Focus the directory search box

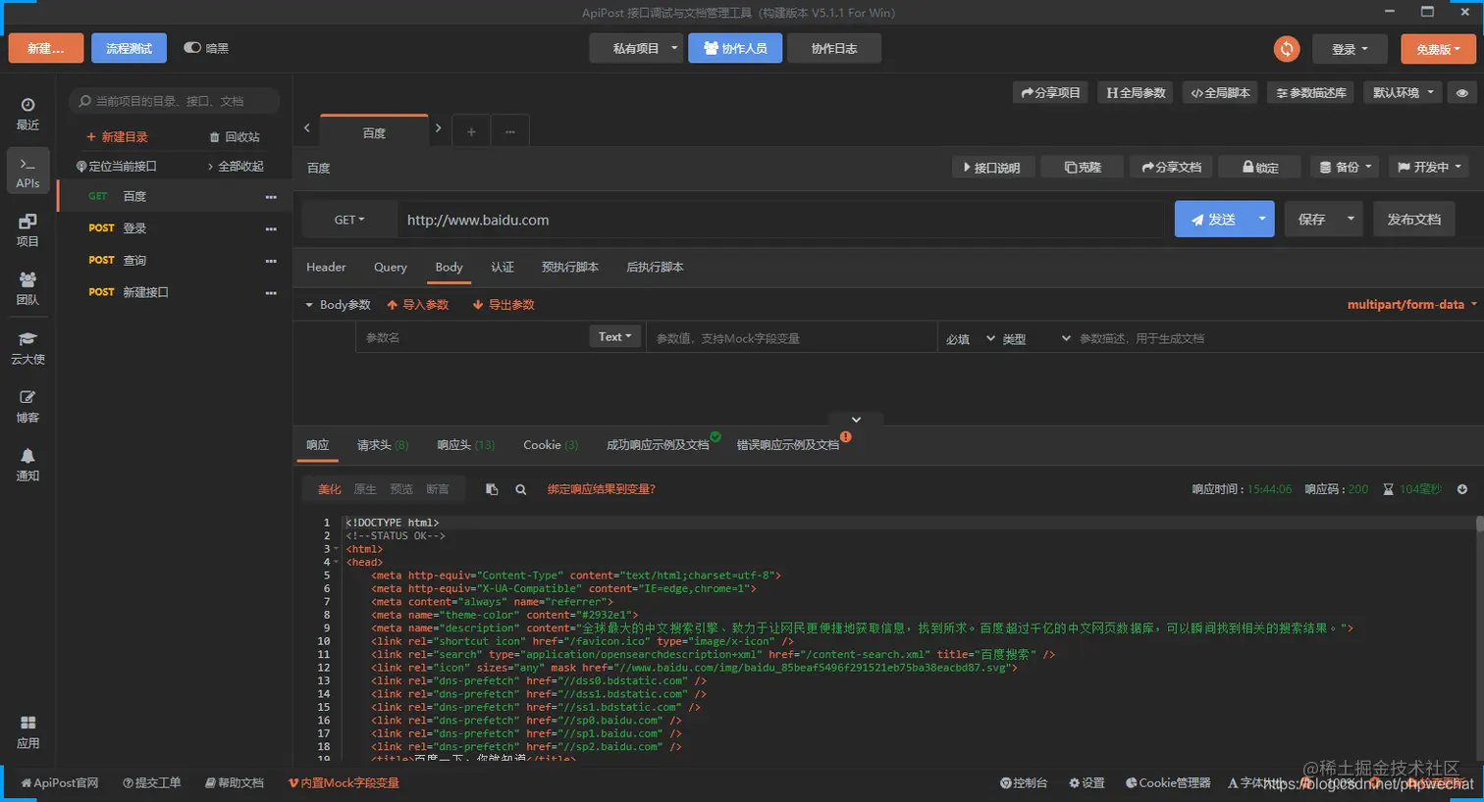point(175,101)
